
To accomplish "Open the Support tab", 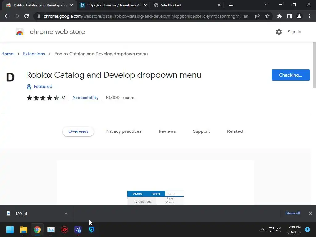I will tap(201, 131).
